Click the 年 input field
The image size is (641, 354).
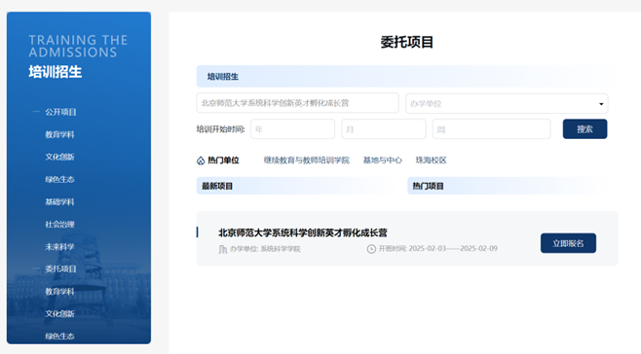tap(292, 129)
